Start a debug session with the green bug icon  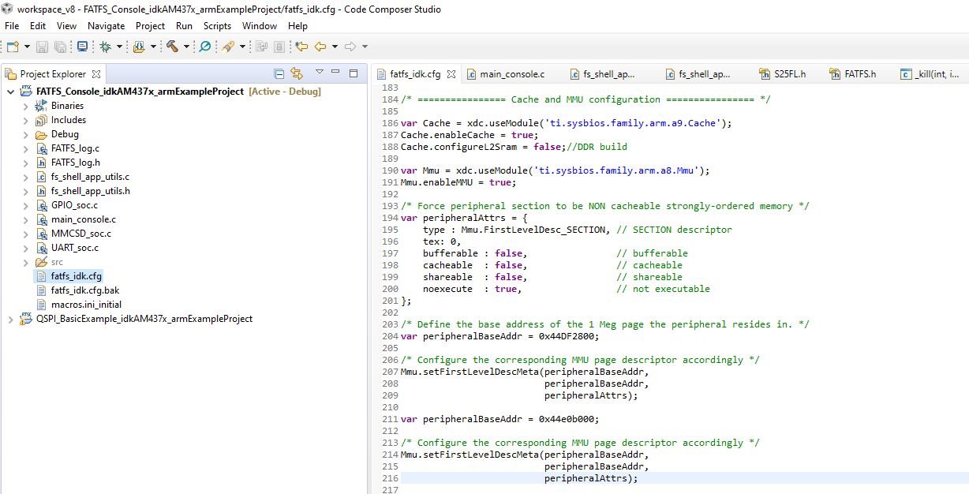(105, 47)
